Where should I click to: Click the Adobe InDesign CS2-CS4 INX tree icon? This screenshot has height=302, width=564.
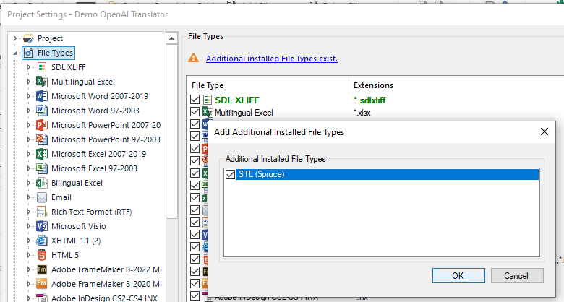tap(42, 298)
